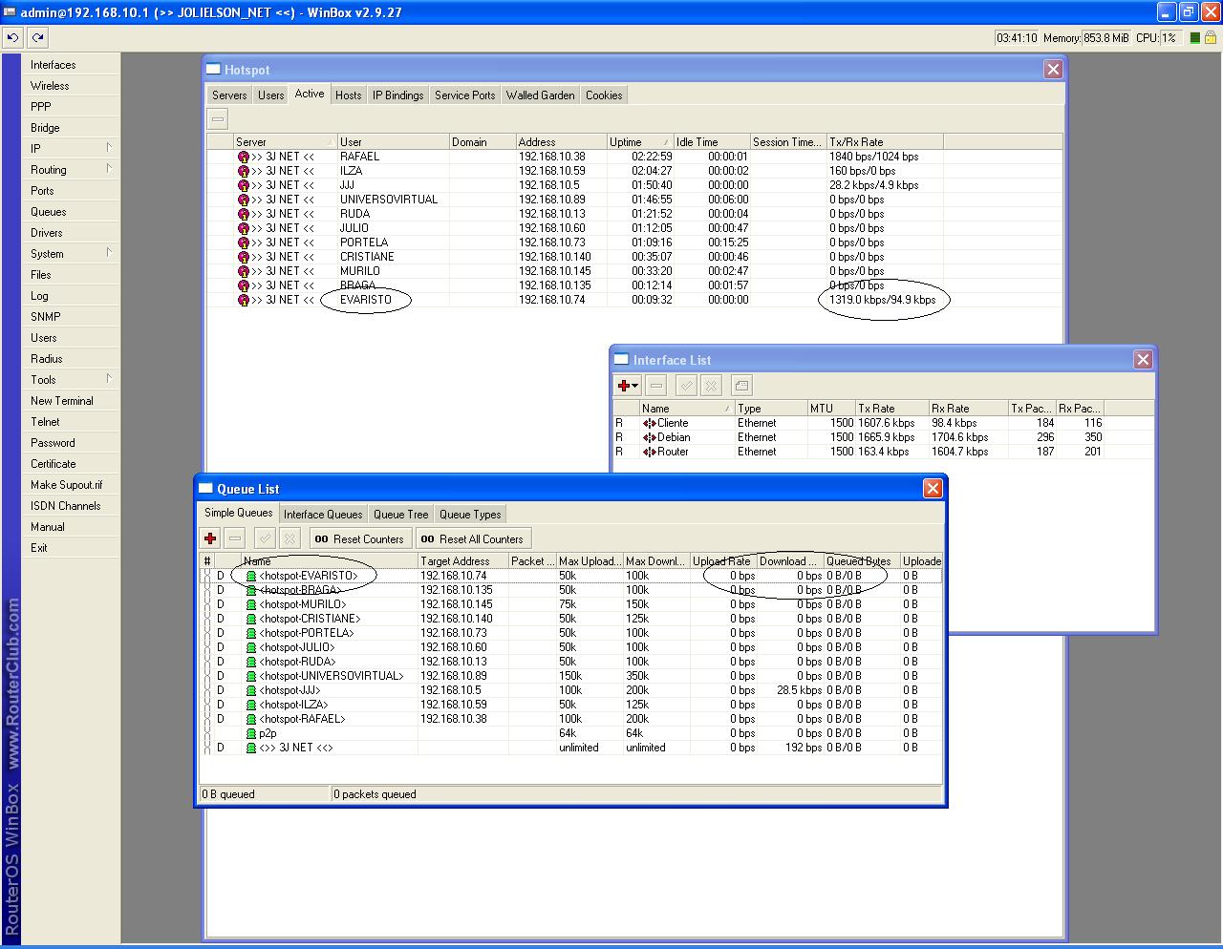Click the Hotspot window title icon
The width and height of the screenshot is (1223, 949).
[x=214, y=70]
